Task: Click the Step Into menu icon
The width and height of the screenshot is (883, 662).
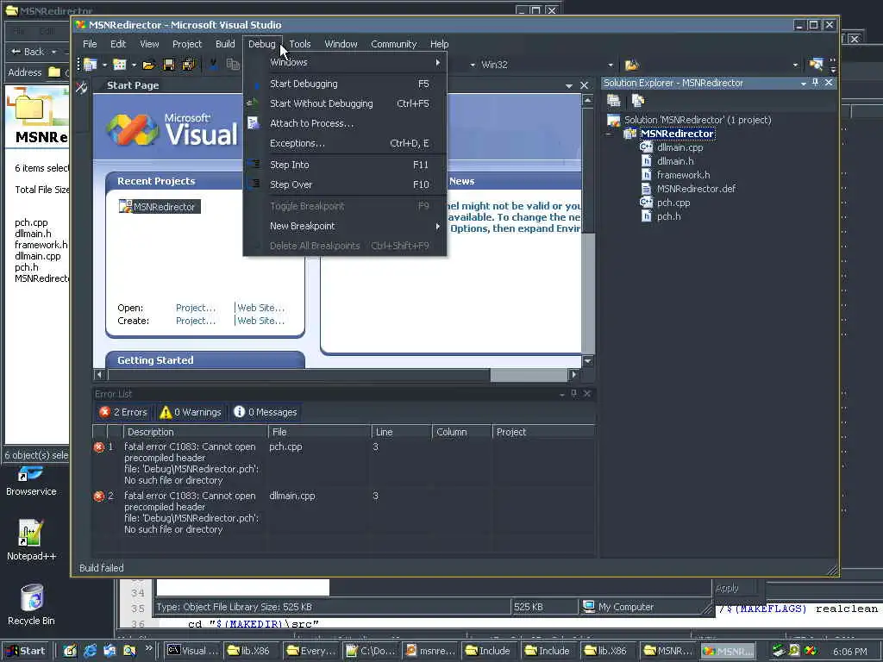Action: 254,165
